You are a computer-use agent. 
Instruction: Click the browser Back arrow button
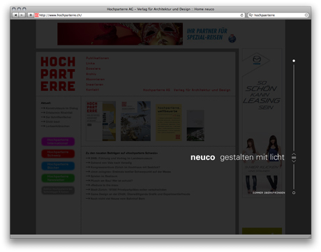click(15, 15)
